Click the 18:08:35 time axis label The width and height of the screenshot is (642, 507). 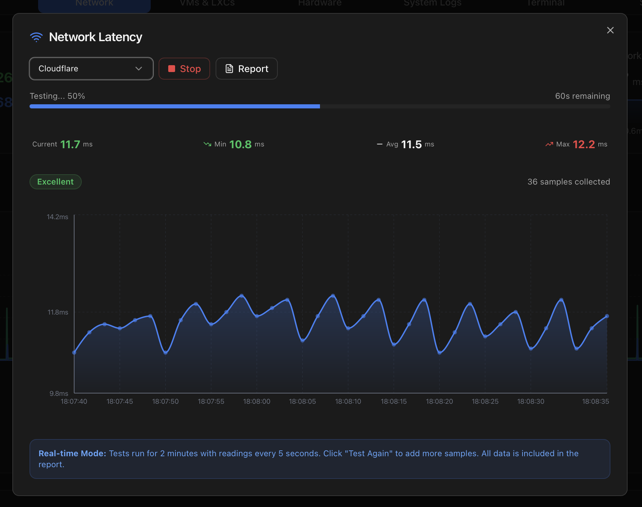tap(596, 401)
